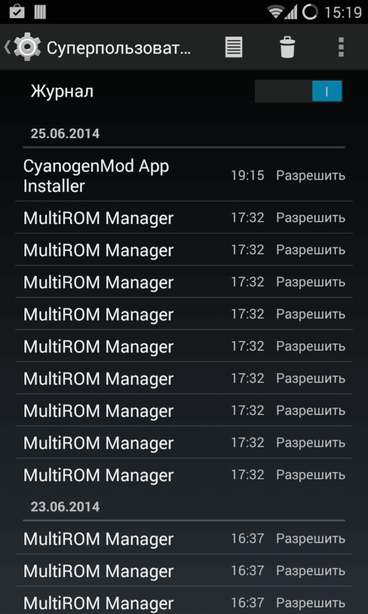Select the 23.06.2014 date header
This screenshot has height=614, width=368.
tap(65, 507)
